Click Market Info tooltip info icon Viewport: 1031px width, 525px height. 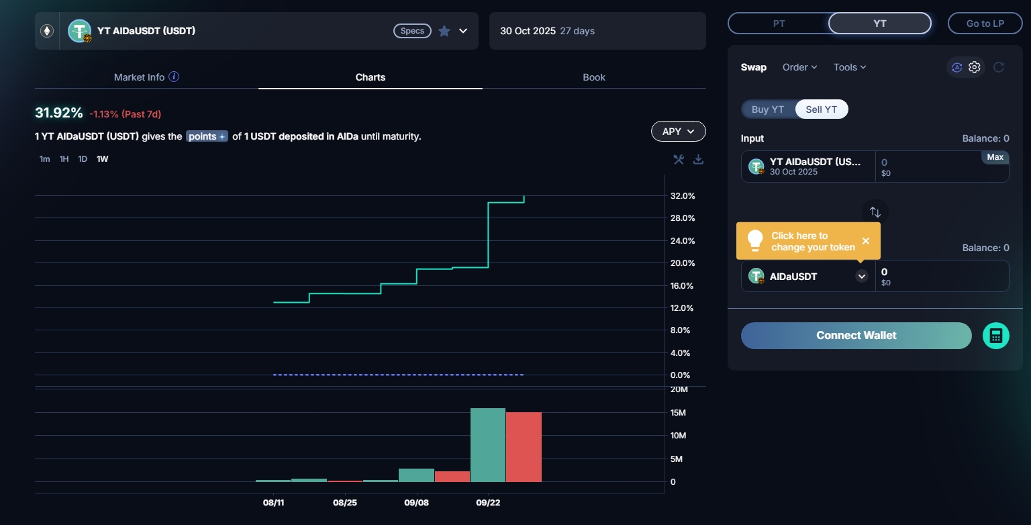(174, 77)
